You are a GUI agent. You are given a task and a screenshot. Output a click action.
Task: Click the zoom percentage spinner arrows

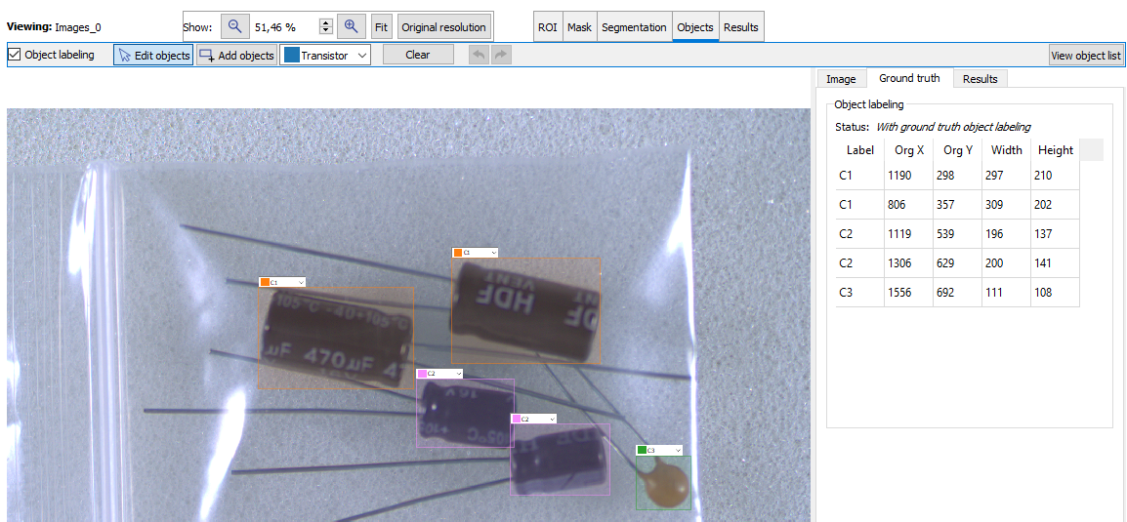(326, 27)
